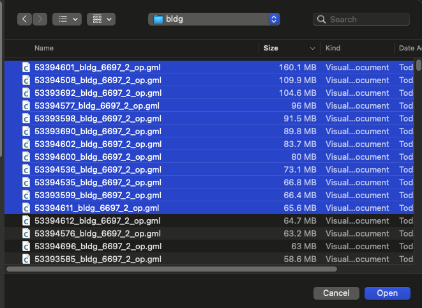Click the back navigation arrow

(x=25, y=19)
